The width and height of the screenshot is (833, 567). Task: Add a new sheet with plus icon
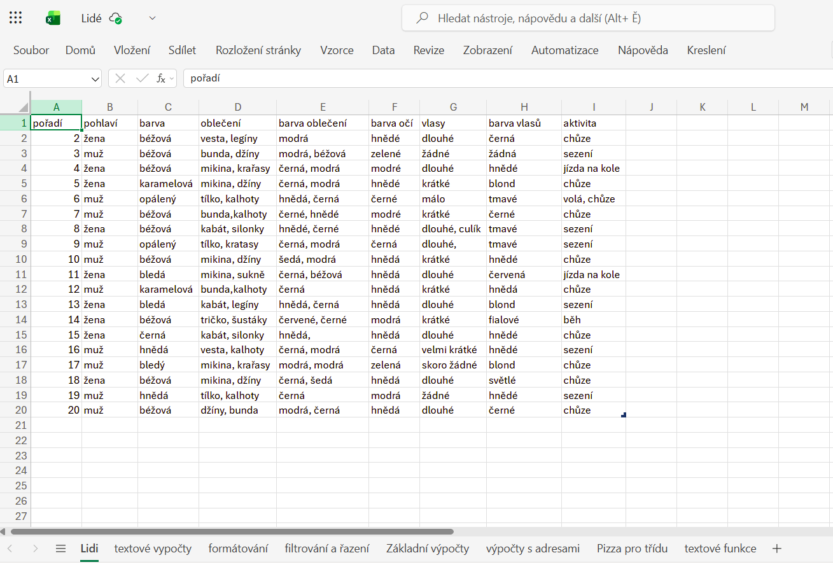pos(776,549)
